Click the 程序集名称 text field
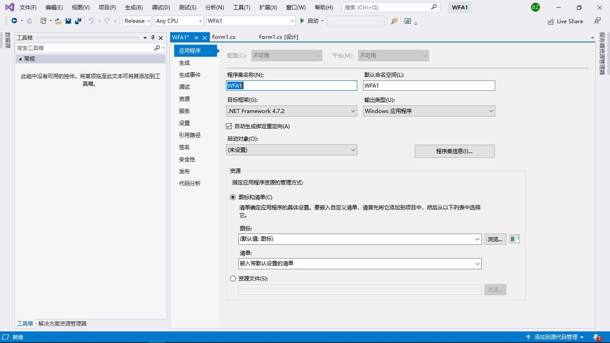 (292, 86)
